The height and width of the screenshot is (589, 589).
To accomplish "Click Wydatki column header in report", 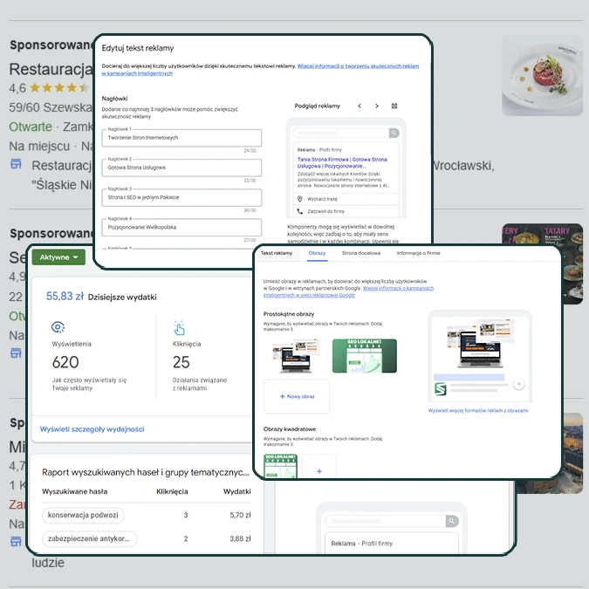I will (x=237, y=491).
